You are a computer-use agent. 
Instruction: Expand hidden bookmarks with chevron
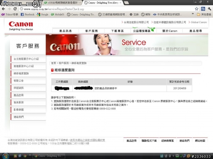click(193, 14)
